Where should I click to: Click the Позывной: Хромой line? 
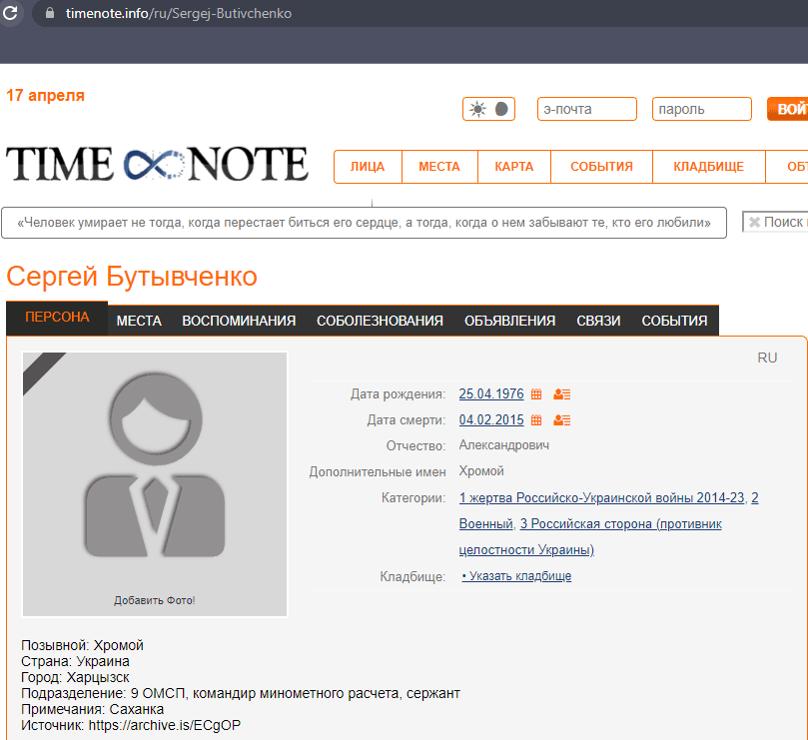(83, 645)
